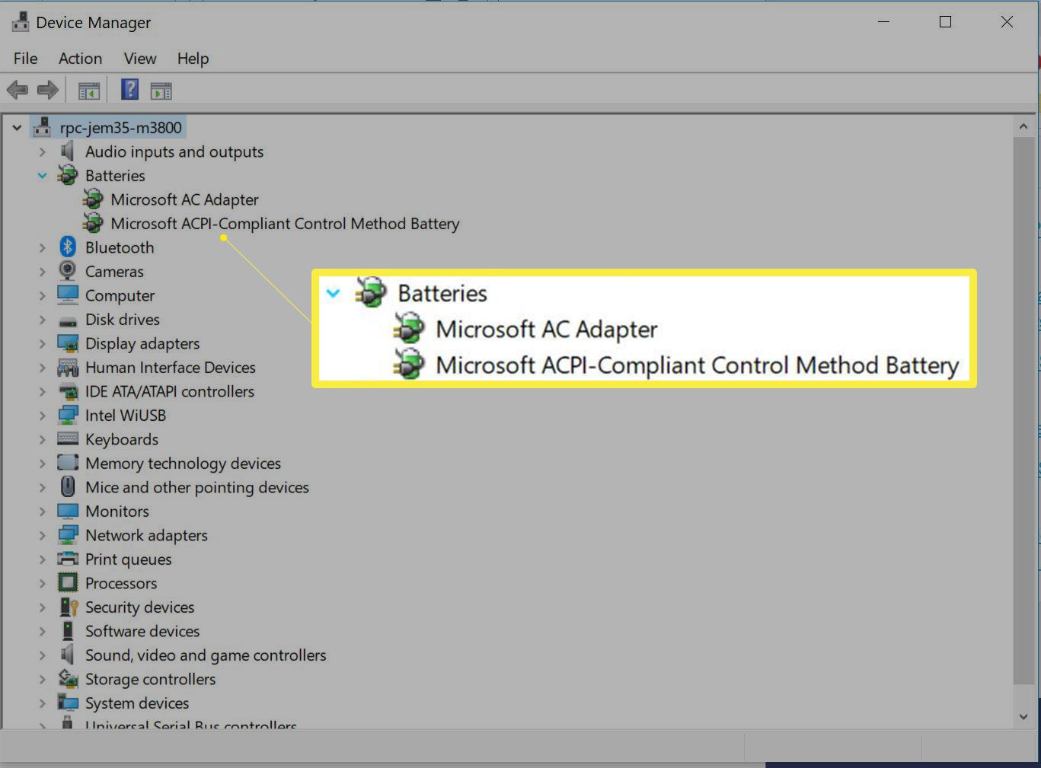1041x768 pixels.
Task: Select the Microsoft AC Adapter entry
Action: (184, 199)
